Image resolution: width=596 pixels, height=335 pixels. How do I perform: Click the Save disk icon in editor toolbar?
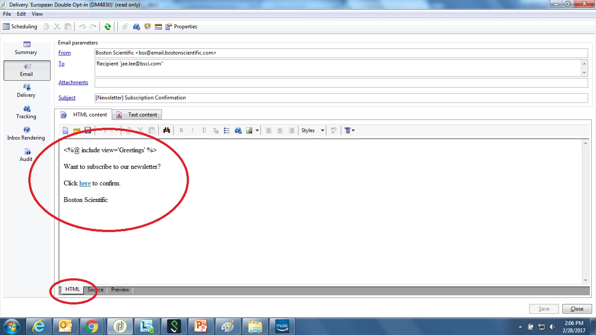[88, 130]
